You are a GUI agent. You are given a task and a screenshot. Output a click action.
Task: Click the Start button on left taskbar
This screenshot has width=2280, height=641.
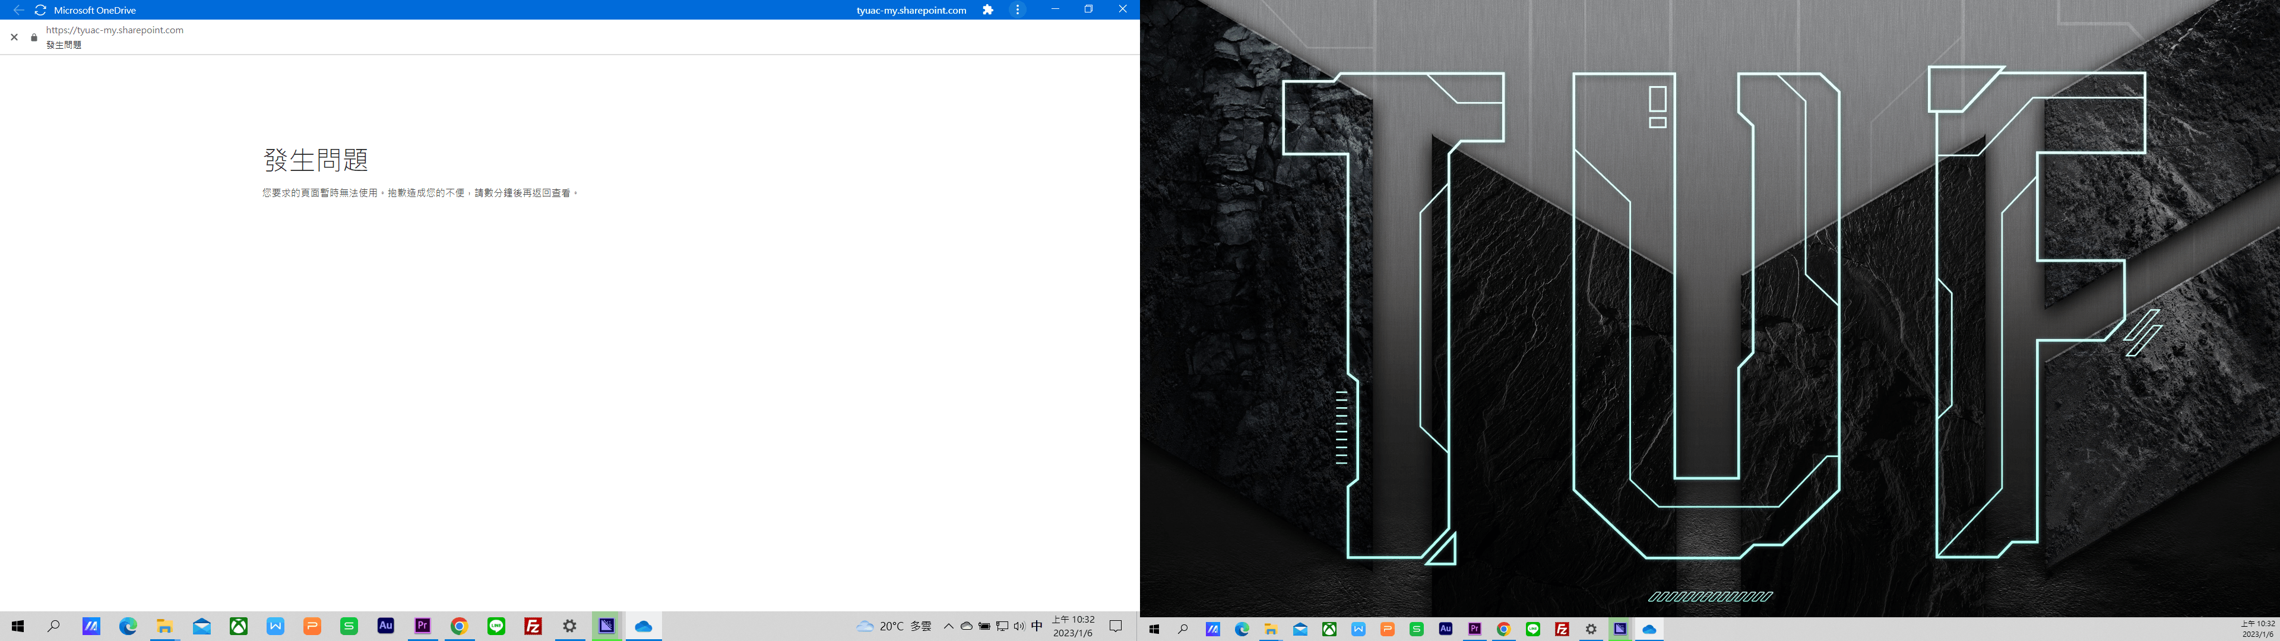18,626
